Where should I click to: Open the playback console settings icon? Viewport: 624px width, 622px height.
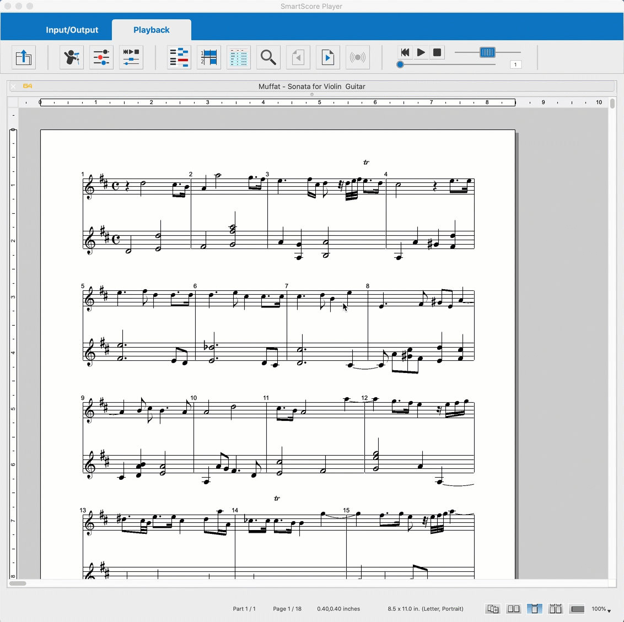[x=131, y=57]
